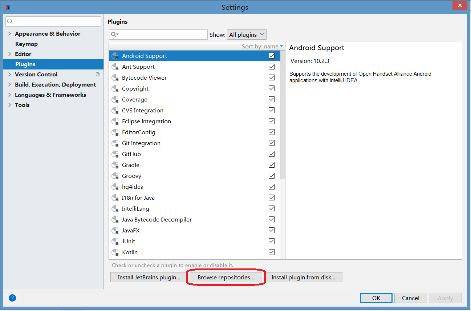
Task: Disable the Eclipse Integration checkbox
Action: [272, 121]
